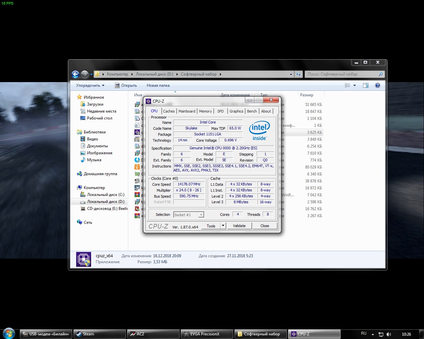Select the SPD tab

(221, 111)
